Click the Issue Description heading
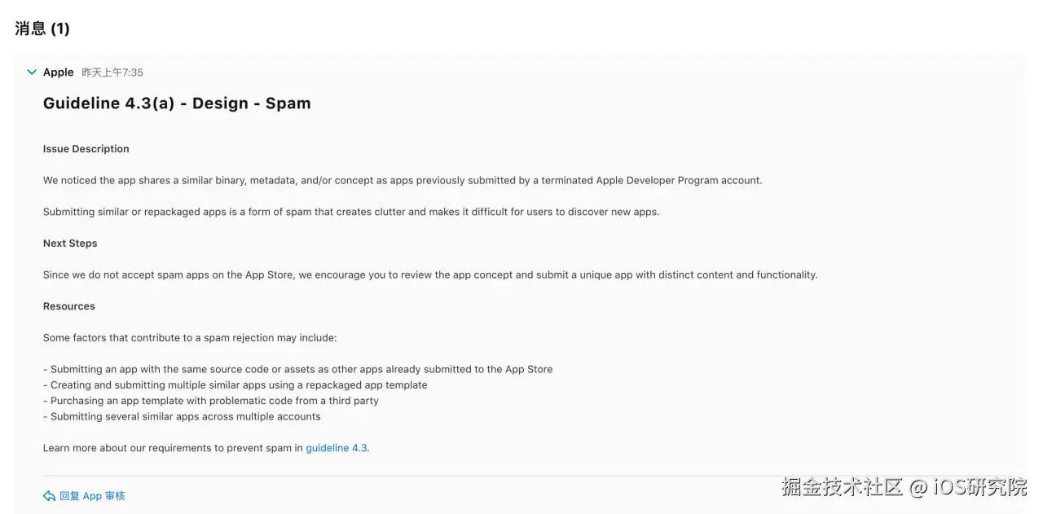 coord(86,149)
